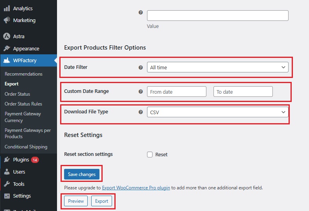Click the WPFactory factory icon
The image size is (309, 211).
coord(7,60)
